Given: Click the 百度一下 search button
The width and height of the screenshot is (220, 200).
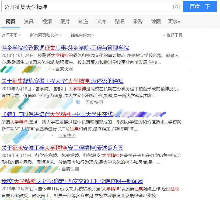Looking at the screenshot, I should [200, 6].
